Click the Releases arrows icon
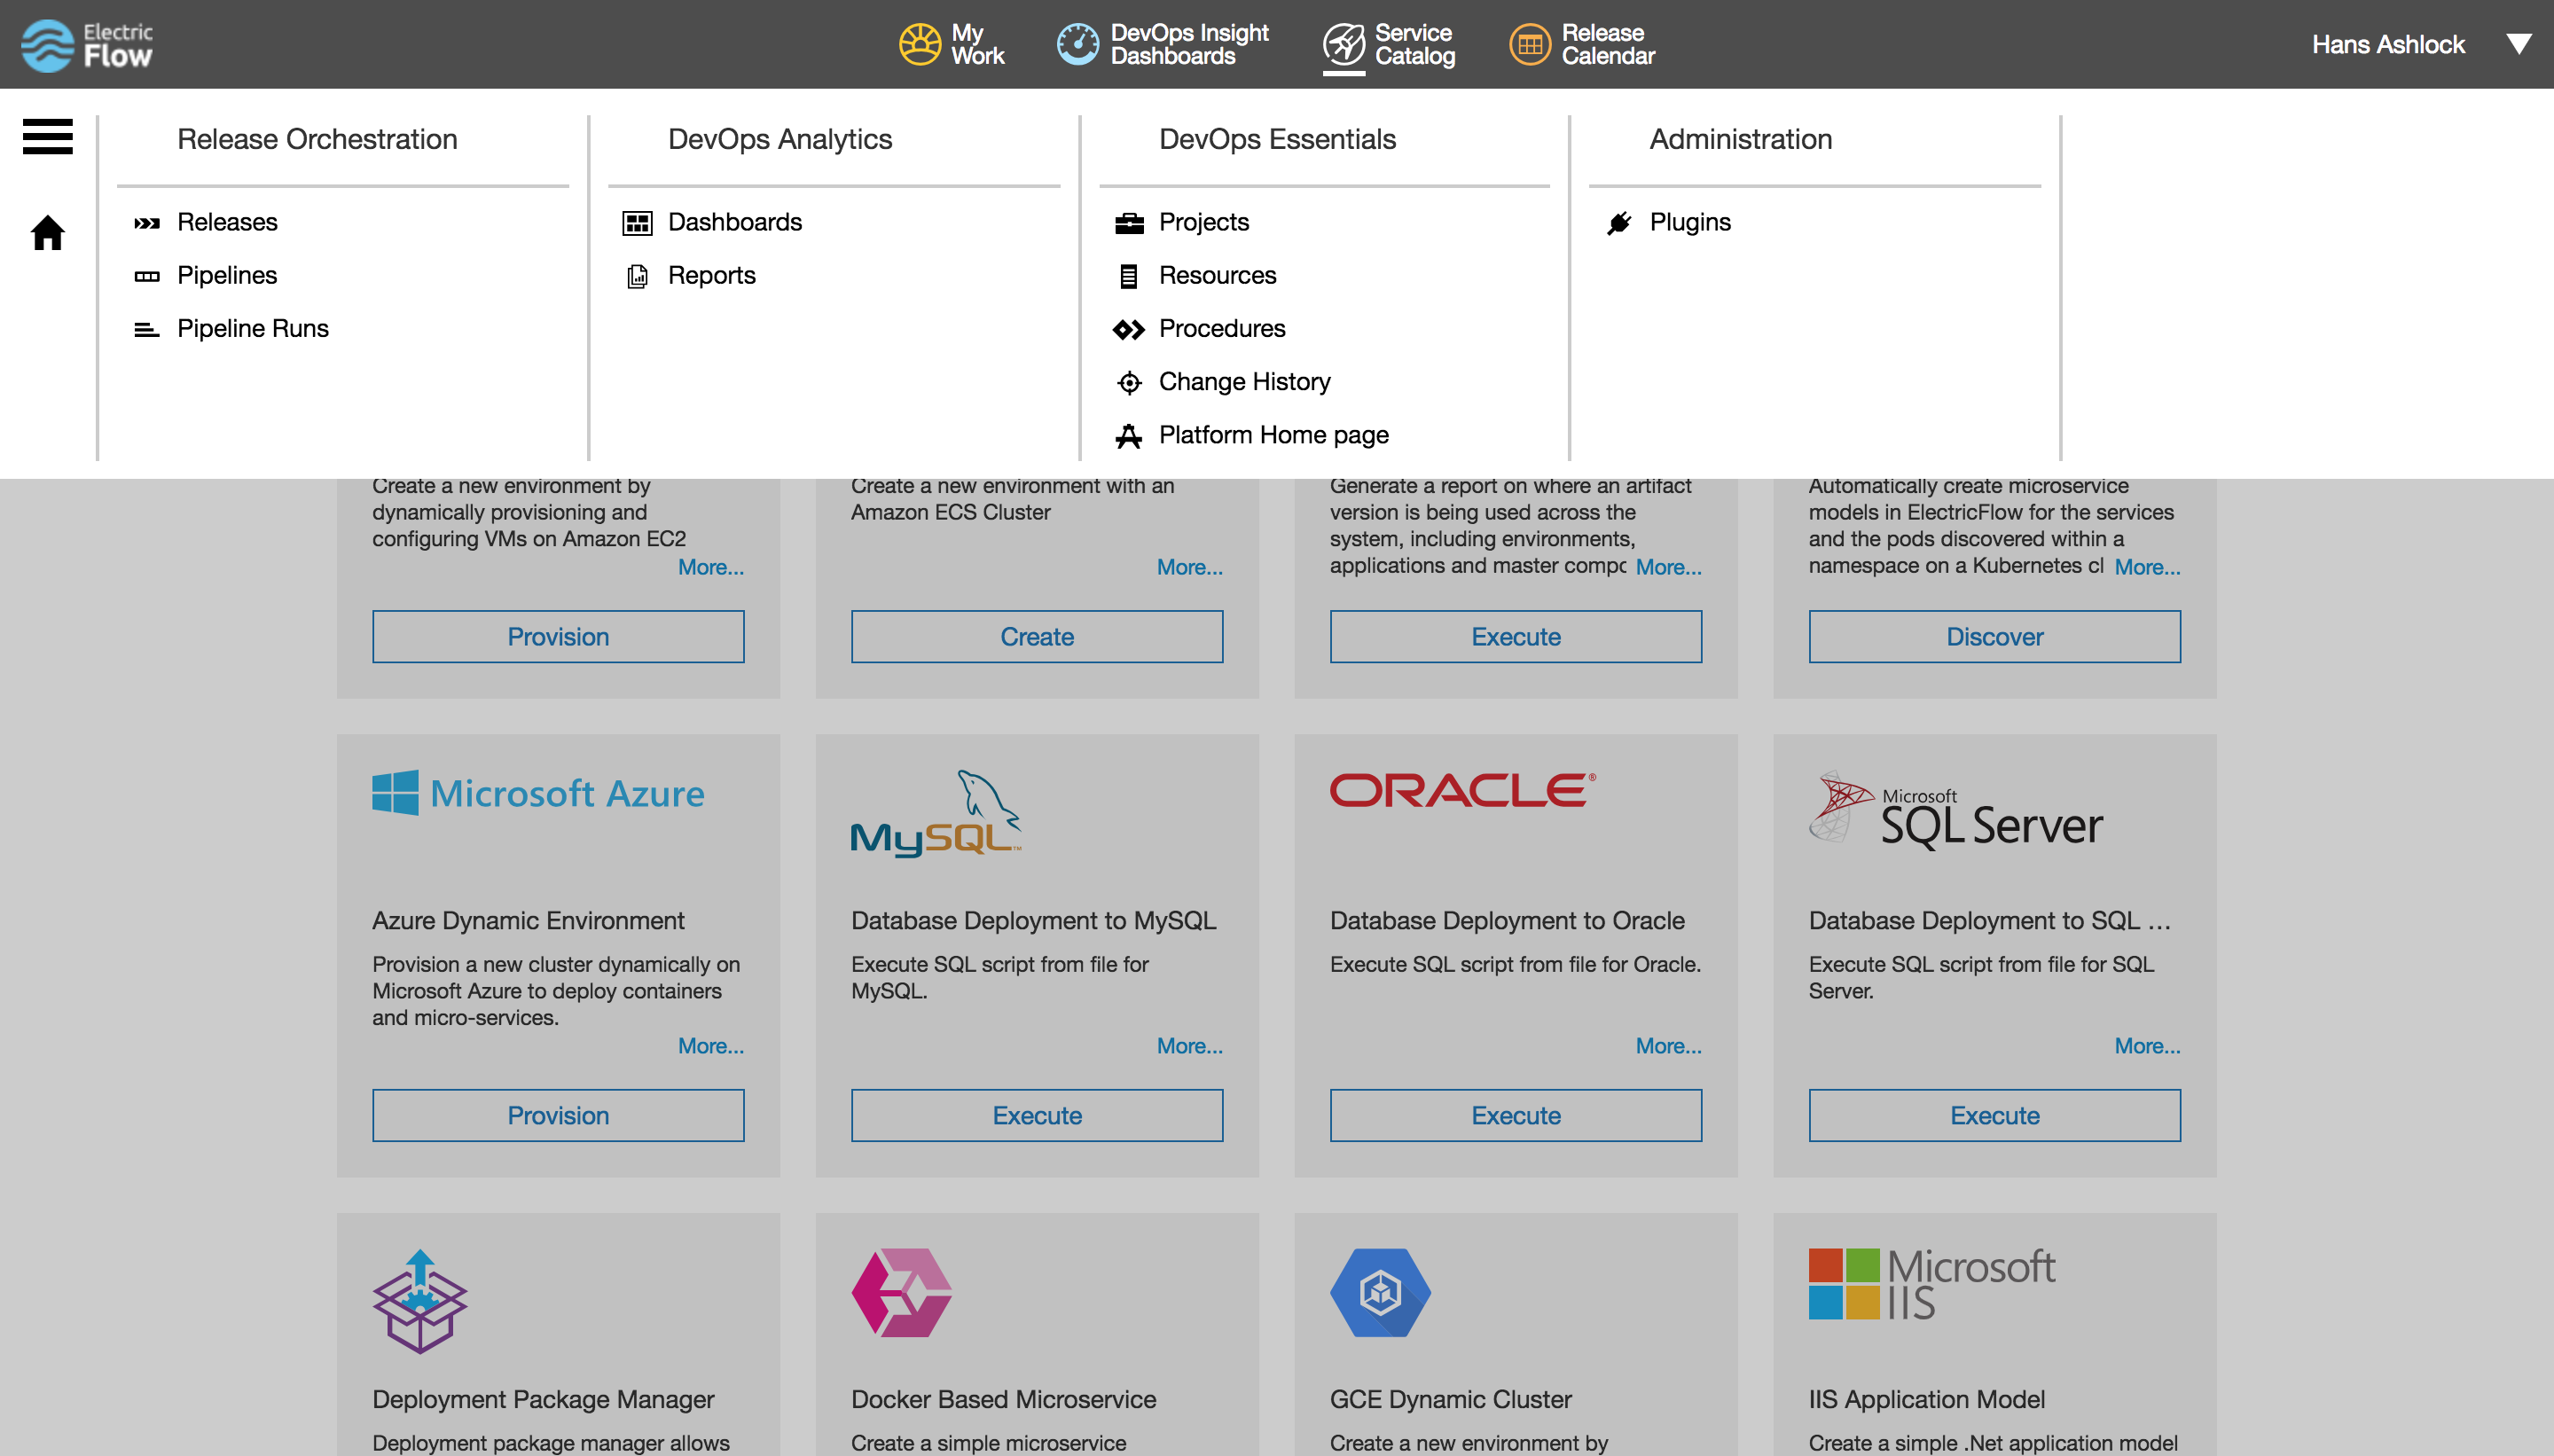The image size is (2554, 1456). [x=147, y=223]
